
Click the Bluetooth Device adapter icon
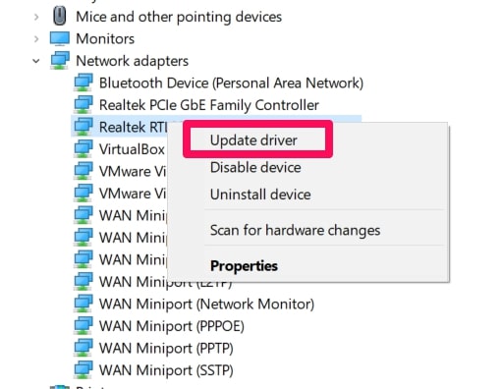[83, 83]
